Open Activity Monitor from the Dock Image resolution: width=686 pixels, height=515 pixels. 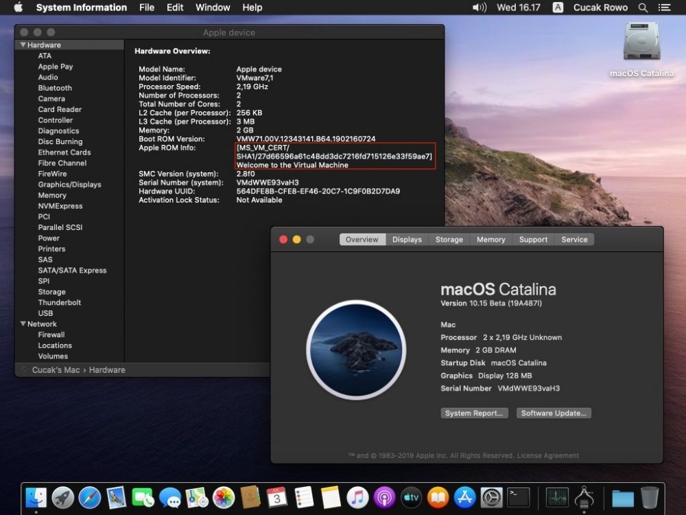(x=557, y=498)
